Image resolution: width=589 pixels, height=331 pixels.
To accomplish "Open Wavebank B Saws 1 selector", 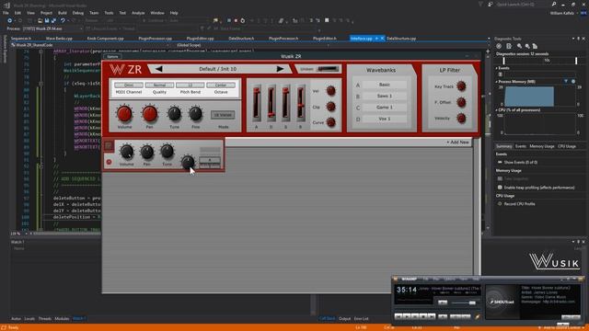I will [385, 96].
